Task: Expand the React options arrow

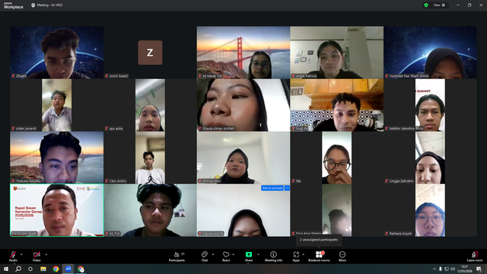Action: 234,254
